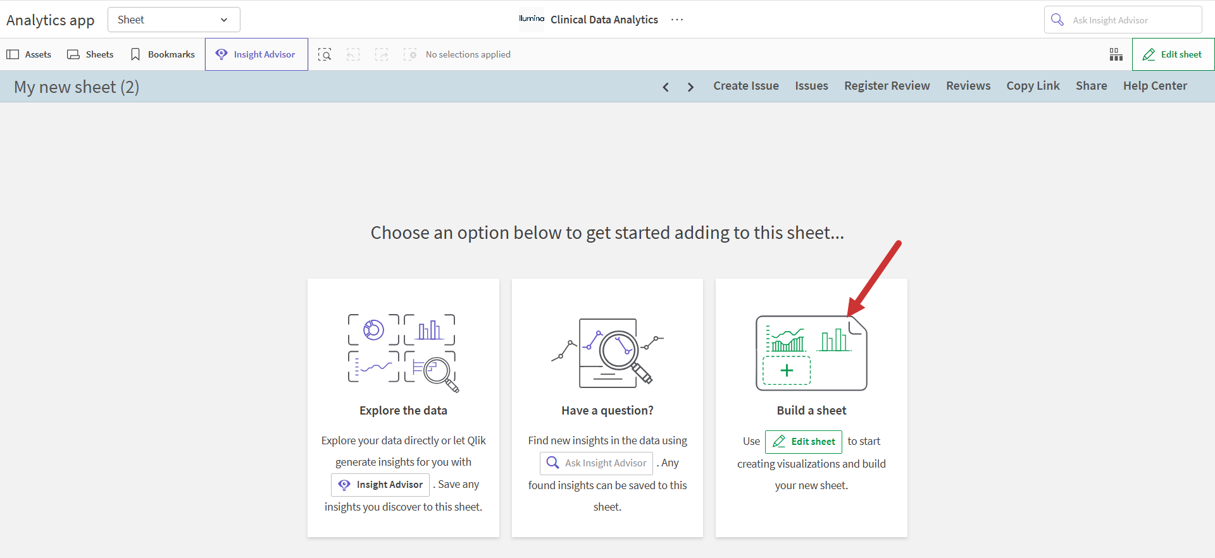
Task: Click the No selections applied text
Action: (x=468, y=54)
